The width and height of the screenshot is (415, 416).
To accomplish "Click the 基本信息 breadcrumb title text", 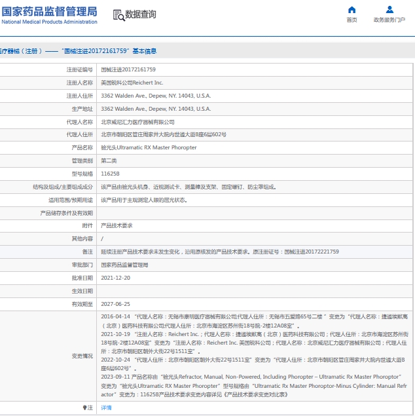I will (144, 50).
